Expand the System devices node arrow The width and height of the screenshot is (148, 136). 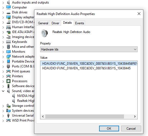[3, 111]
